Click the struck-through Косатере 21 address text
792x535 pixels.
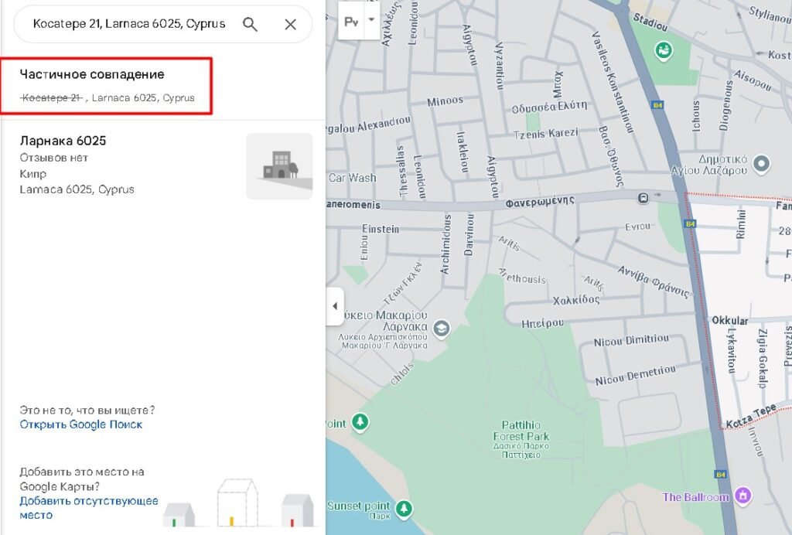51,98
